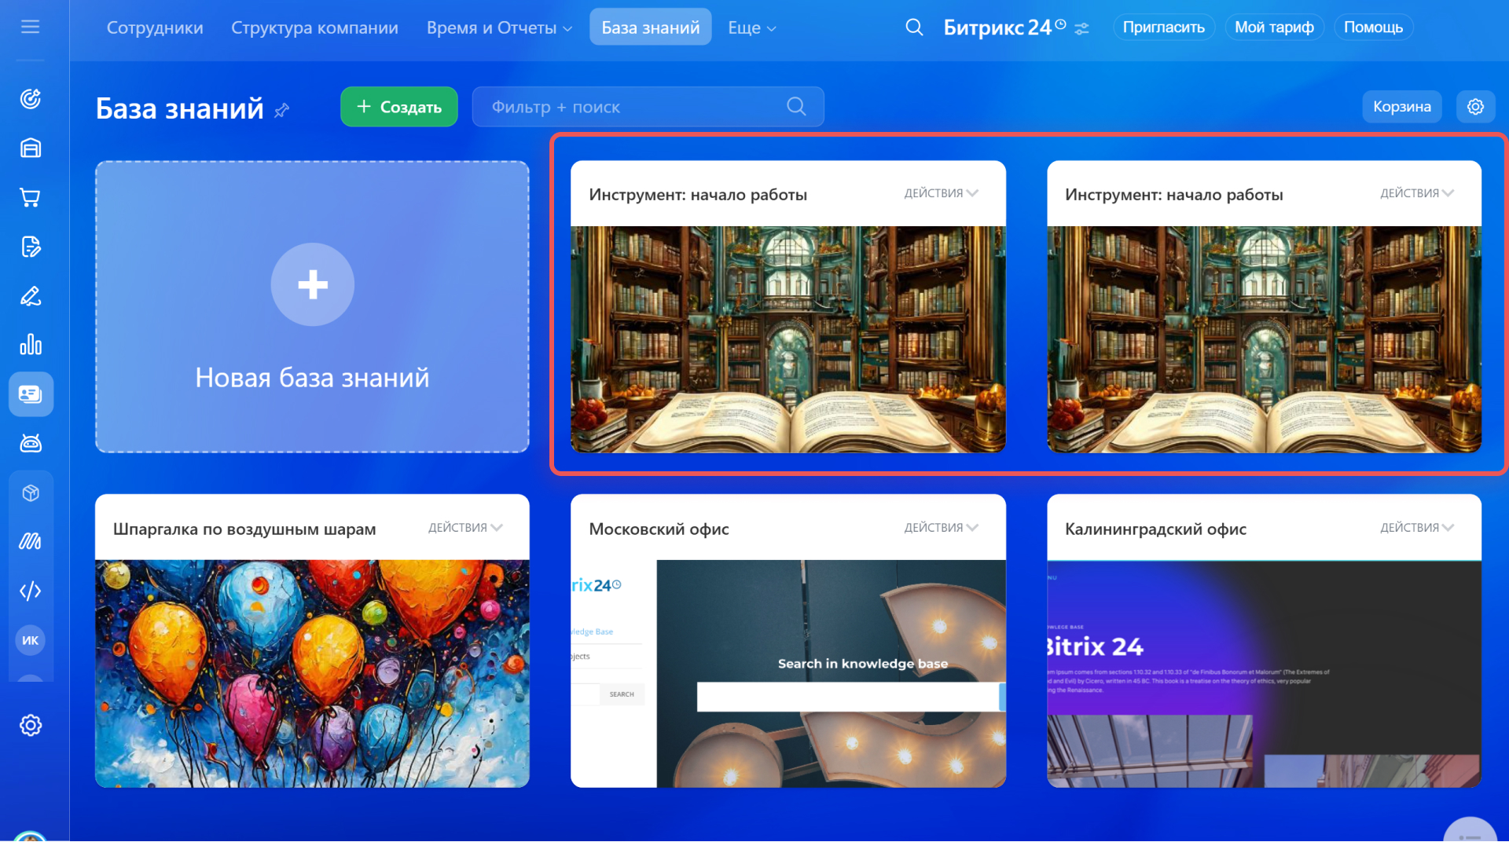Expand ДЕЙСТВИЯ on the Московский офис card
Screen dimensions: 1509x853
point(940,528)
